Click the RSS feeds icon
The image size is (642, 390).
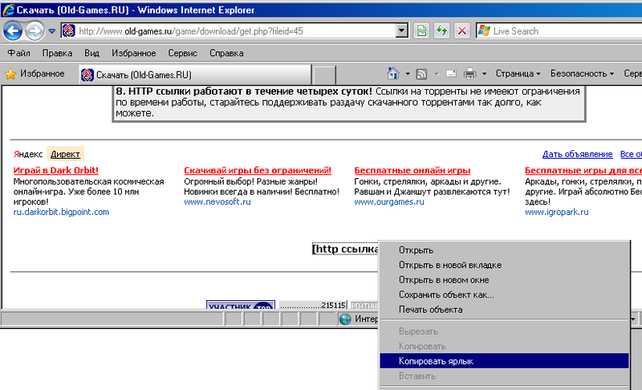tap(421, 74)
